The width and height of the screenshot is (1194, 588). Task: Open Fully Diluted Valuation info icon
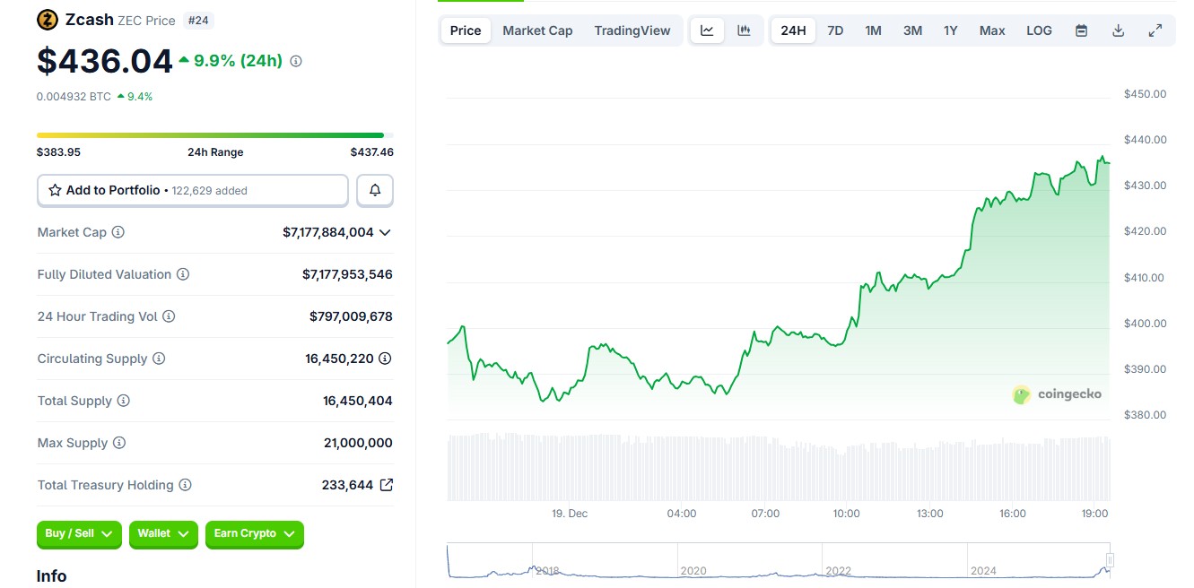[x=183, y=274]
